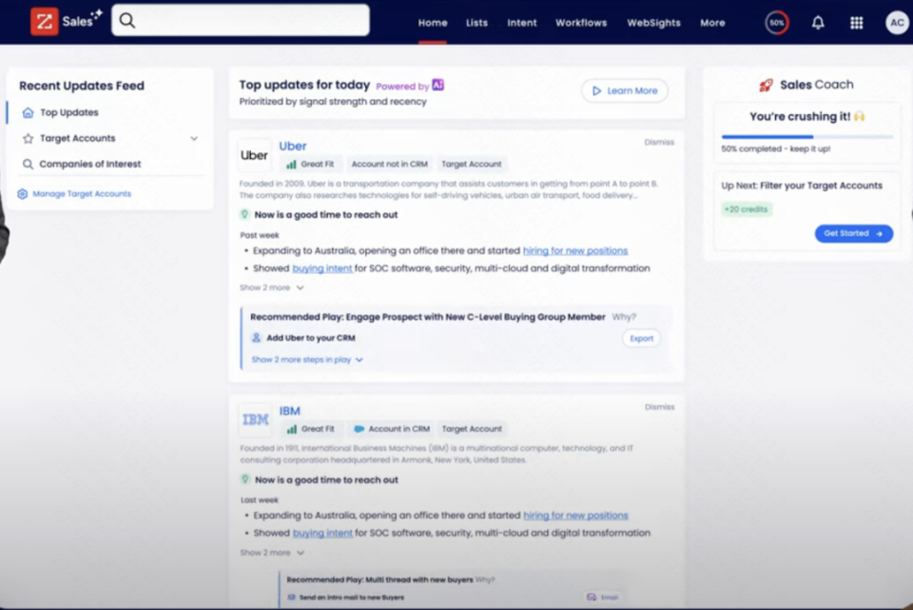Click IBM's Account in CRM tag
913x610 pixels.
pyautogui.click(x=391, y=429)
